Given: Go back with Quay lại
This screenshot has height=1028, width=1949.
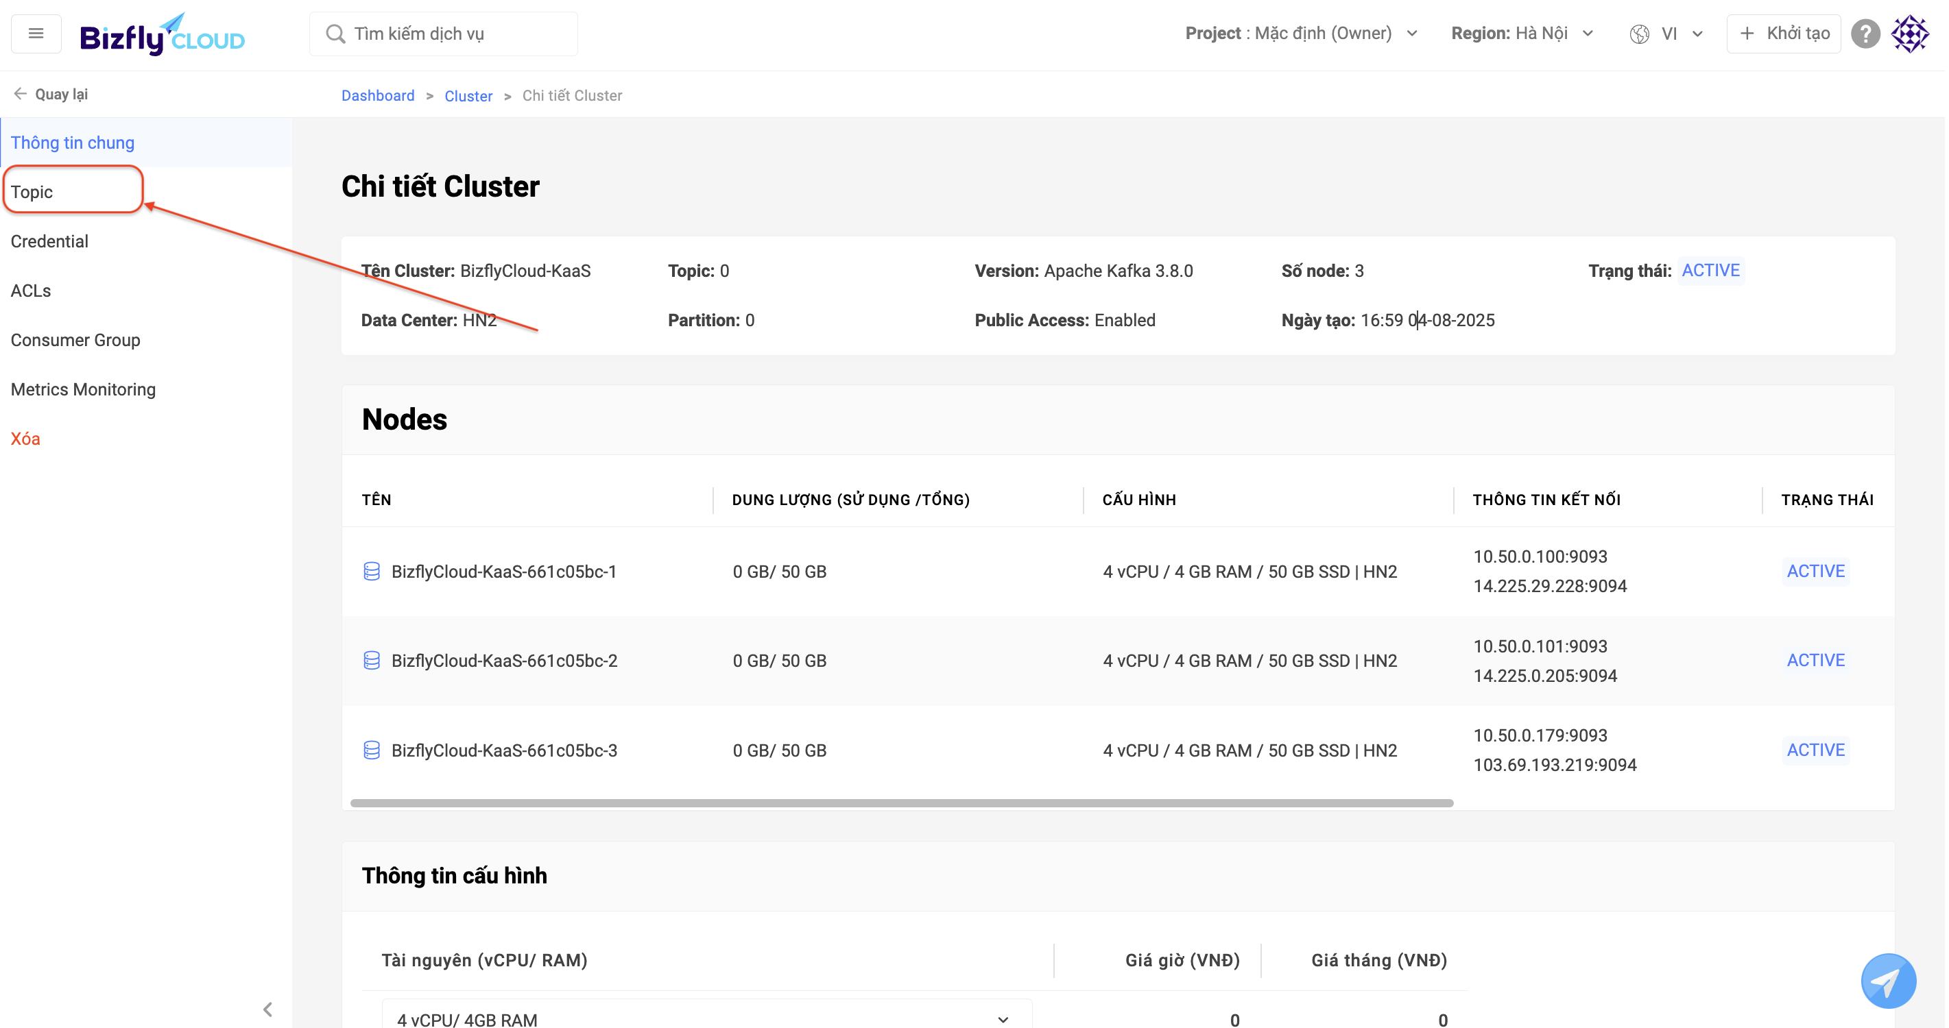Looking at the screenshot, I should (x=50, y=94).
